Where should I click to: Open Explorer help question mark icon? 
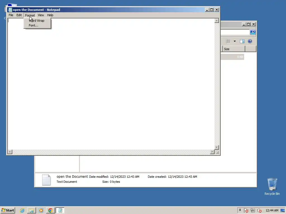click(250, 41)
